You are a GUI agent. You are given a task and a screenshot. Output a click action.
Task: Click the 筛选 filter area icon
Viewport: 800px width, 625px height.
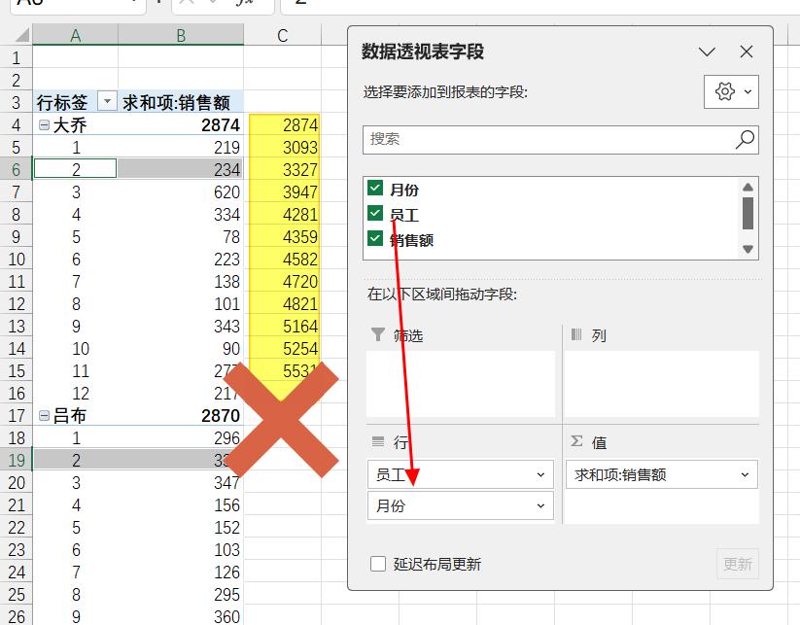tap(377, 334)
